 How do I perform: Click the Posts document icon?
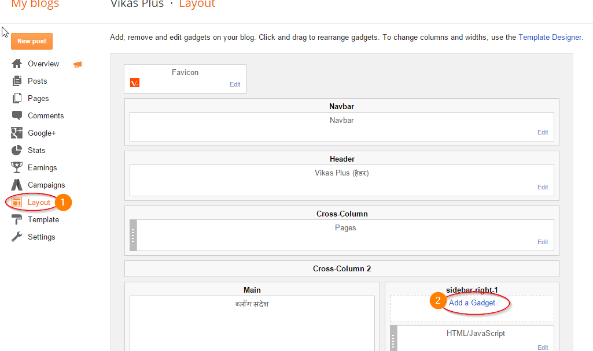tap(17, 81)
